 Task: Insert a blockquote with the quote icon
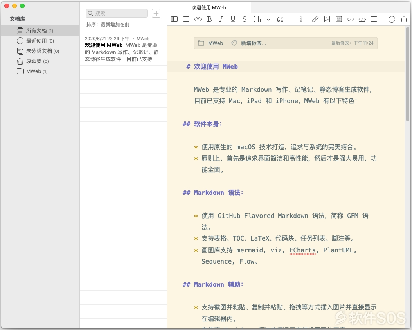[x=280, y=20]
